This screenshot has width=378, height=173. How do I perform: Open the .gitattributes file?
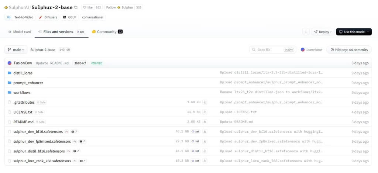24,103
